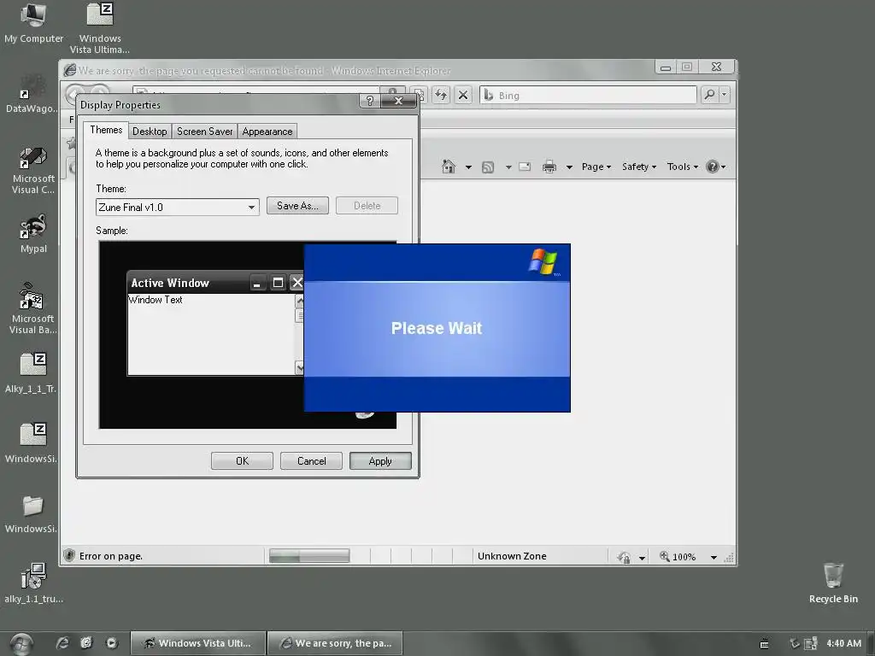Switch to Windows Vista Ulti taskbar button

coord(198,643)
